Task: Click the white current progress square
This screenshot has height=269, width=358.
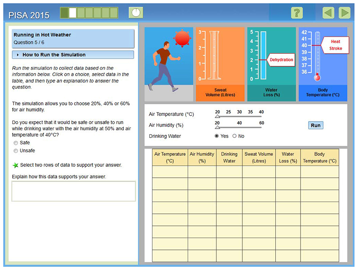Action: tap(73, 13)
